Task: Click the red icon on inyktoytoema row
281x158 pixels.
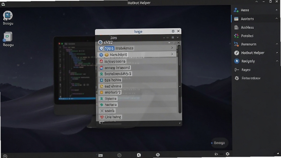Action: [x=101, y=61]
